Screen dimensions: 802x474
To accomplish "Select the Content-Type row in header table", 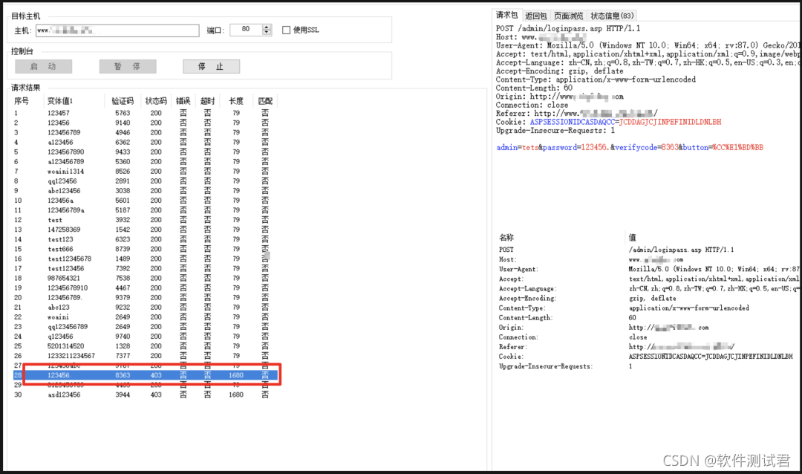I will (x=647, y=308).
